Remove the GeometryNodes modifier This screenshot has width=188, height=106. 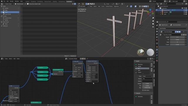(184, 32)
